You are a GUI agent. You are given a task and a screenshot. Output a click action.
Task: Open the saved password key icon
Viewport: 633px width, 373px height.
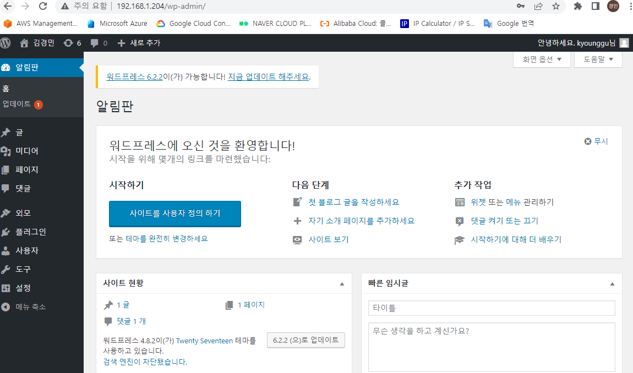[521, 6]
